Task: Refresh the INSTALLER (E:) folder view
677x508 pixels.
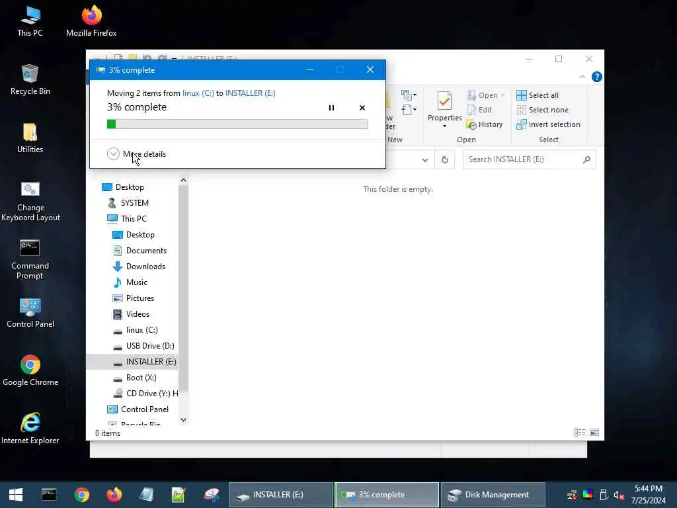Action: (445, 160)
